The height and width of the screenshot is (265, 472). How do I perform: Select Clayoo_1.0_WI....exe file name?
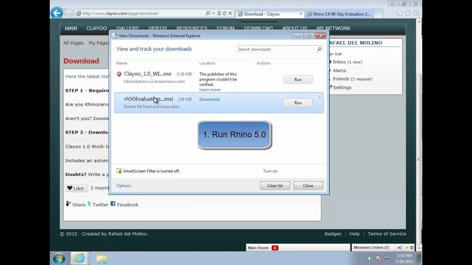147,74
